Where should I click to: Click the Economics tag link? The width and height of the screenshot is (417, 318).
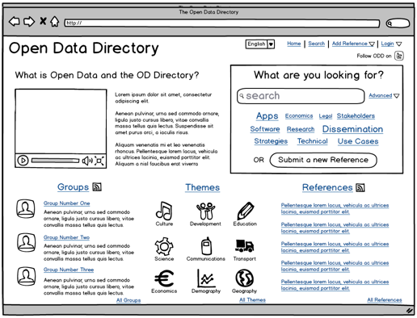coord(299,116)
